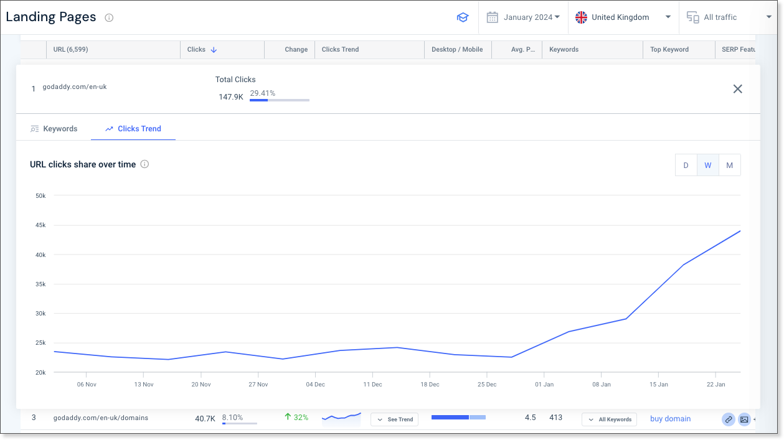Click info icon next to URL clicks share
This screenshot has width=784, height=440.
point(144,164)
